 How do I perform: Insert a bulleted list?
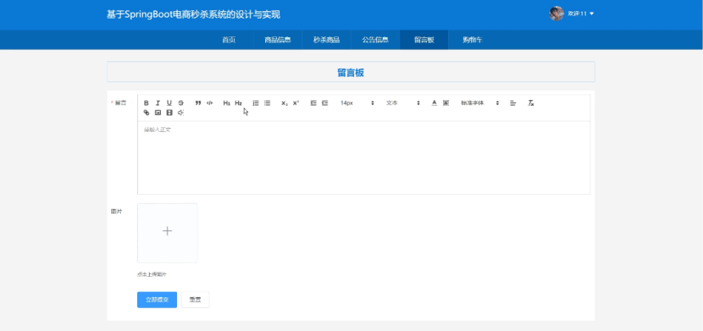[x=267, y=103]
